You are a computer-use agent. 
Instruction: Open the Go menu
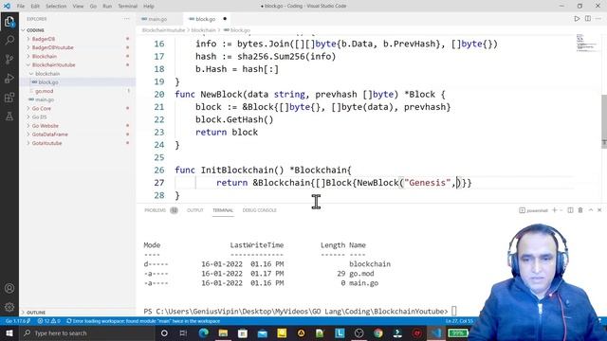point(93,7)
